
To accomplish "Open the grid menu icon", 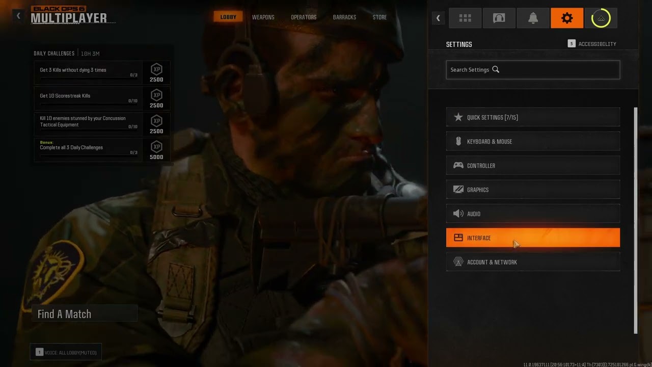I will [465, 18].
